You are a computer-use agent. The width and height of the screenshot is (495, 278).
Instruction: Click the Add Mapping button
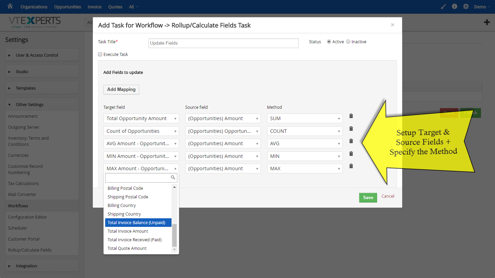[x=121, y=89]
